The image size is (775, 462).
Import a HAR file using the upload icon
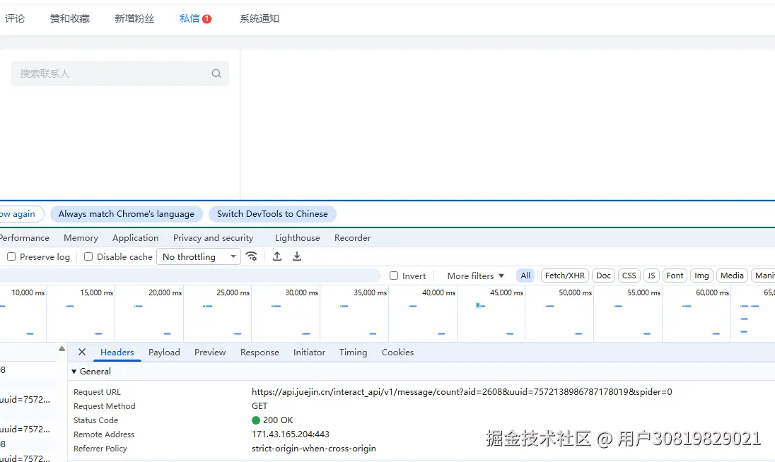(x=277, y=256)
